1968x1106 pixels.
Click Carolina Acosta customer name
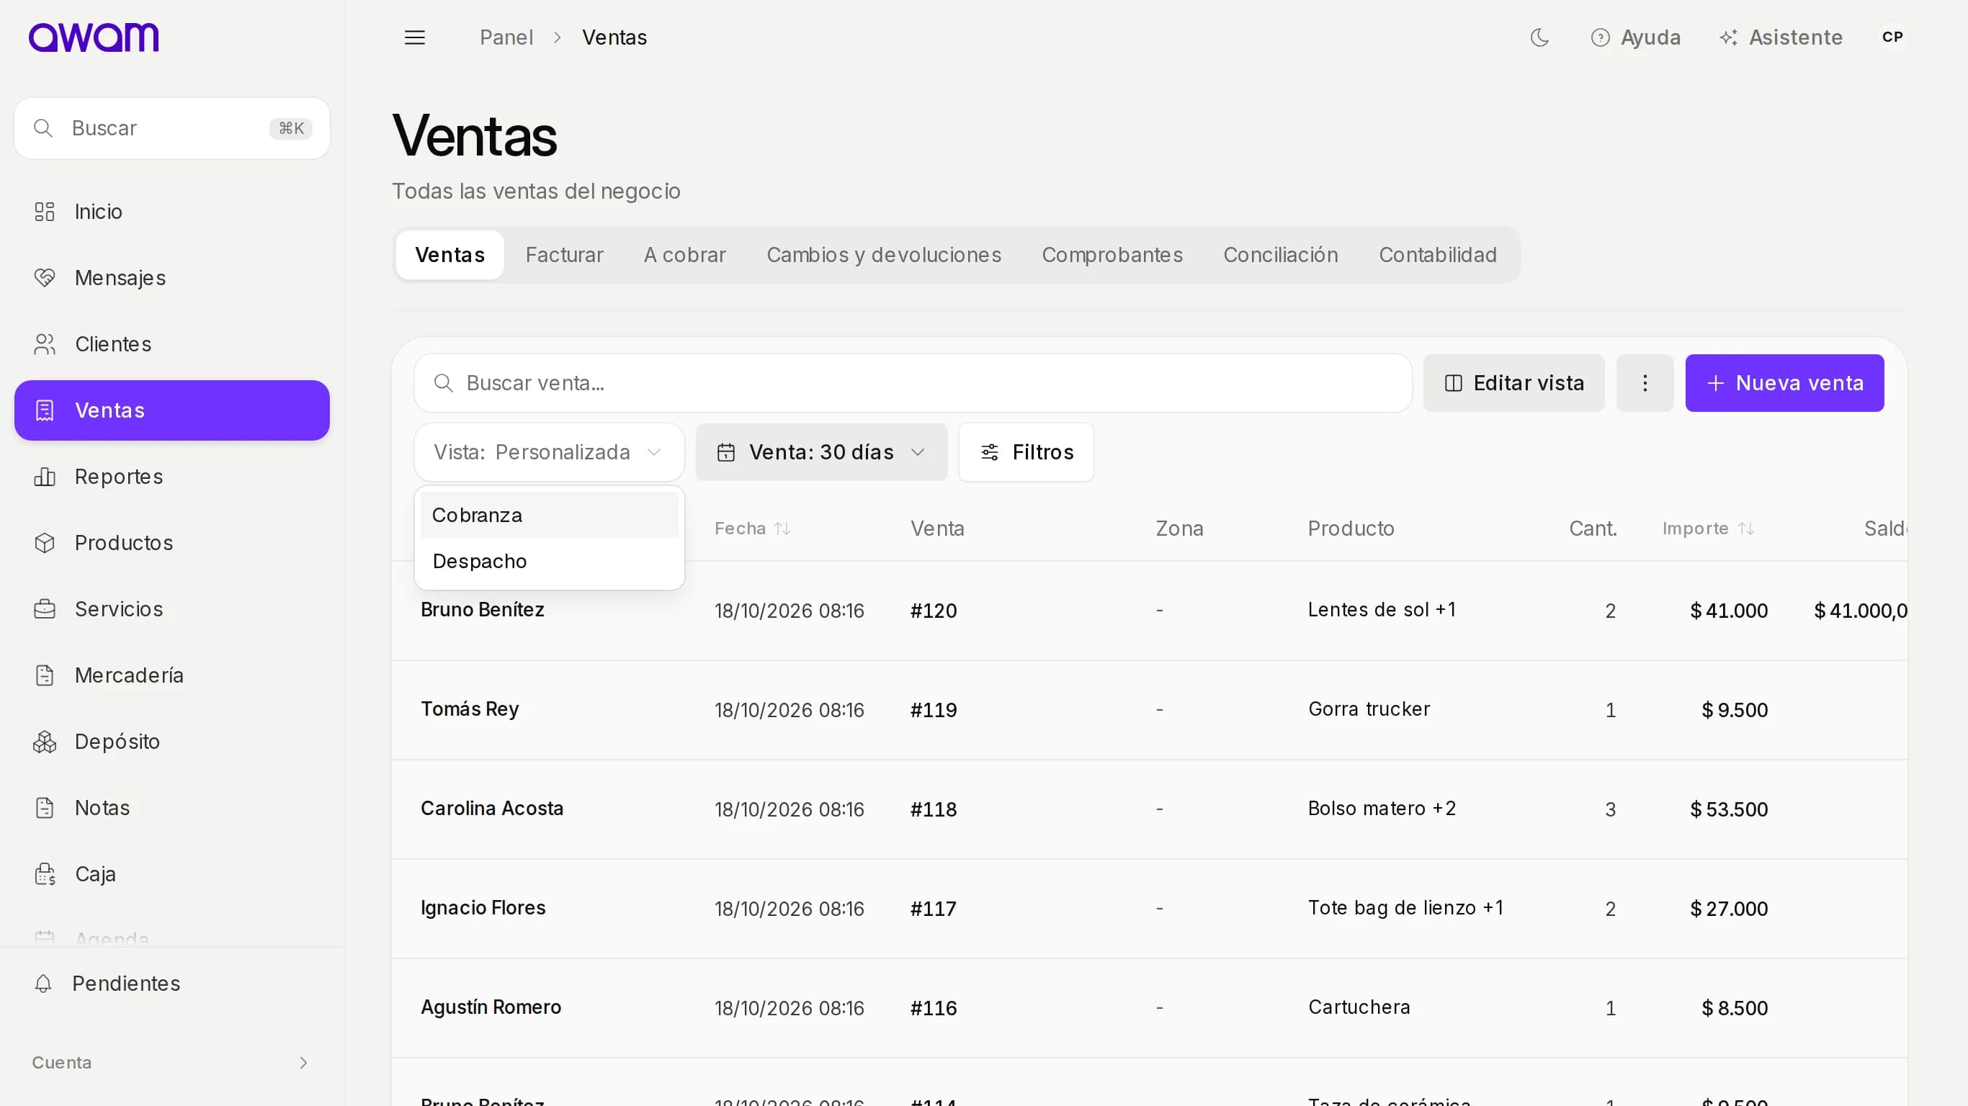coord(492,809)
